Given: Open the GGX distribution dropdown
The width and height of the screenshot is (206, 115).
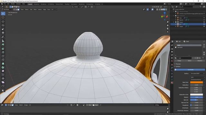Looking at the screenshot, I should pyautogui.click(x=197, y=77).
